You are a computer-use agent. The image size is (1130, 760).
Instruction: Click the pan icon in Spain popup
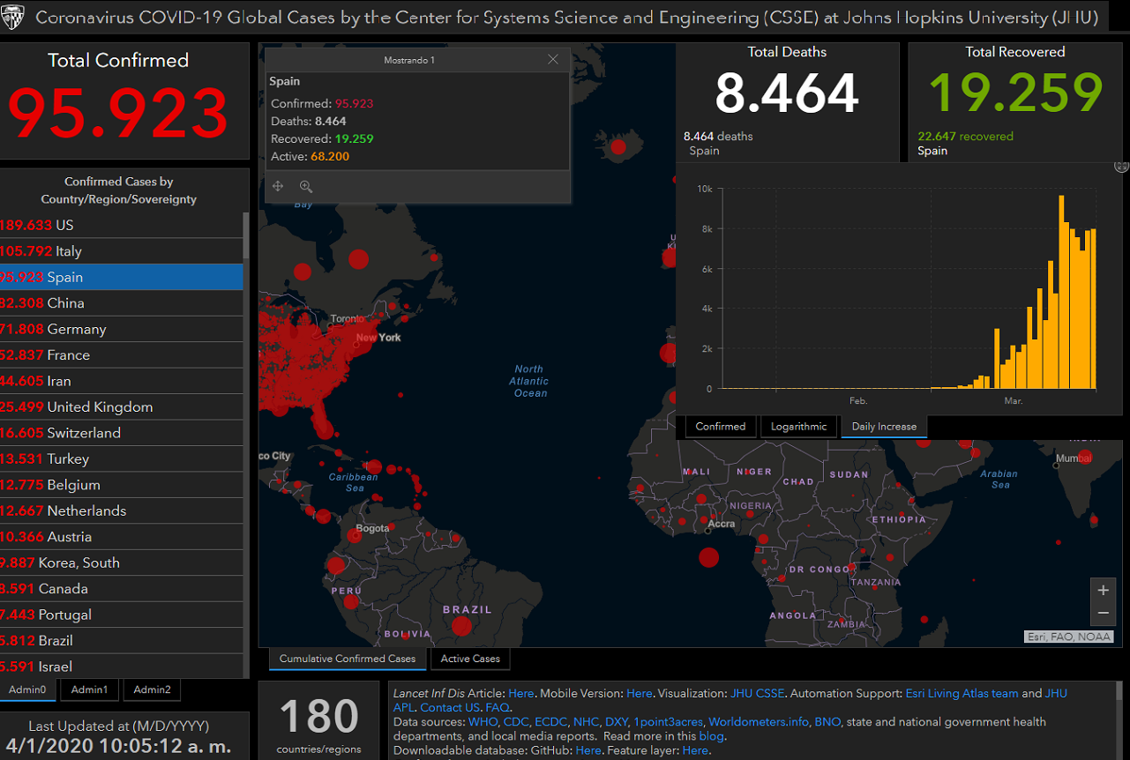278,186
